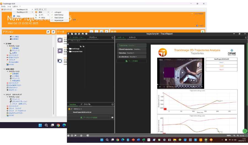Click the home icon in data manager
Viewport: 248px width, 145px height.
point(68,44)
